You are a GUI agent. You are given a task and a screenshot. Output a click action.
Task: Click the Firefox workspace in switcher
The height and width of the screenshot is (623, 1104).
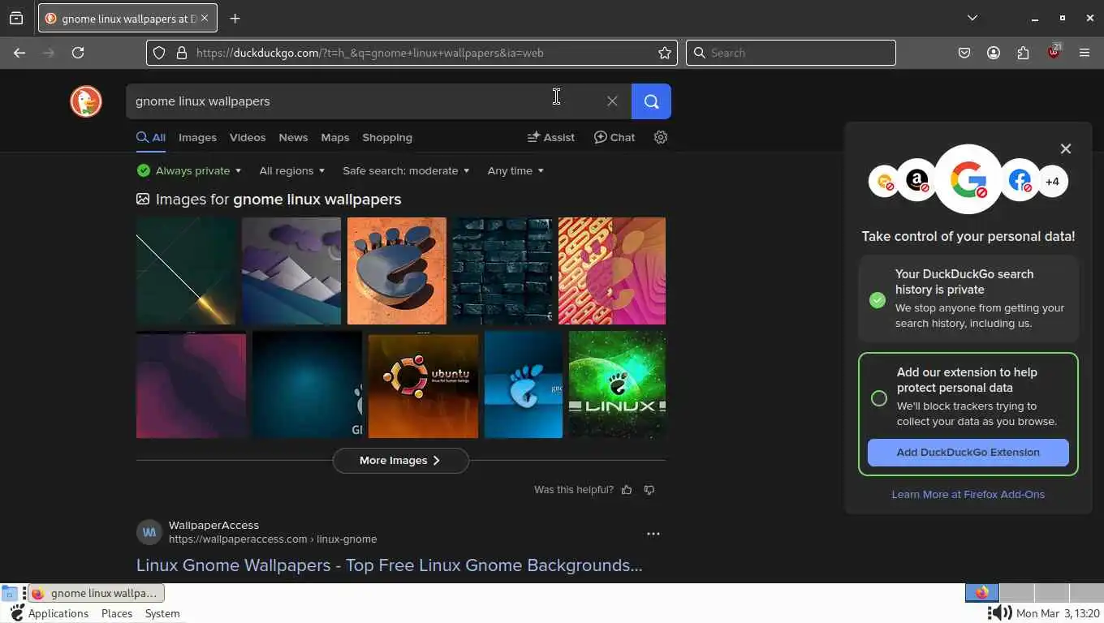click(x=981, y=593)
